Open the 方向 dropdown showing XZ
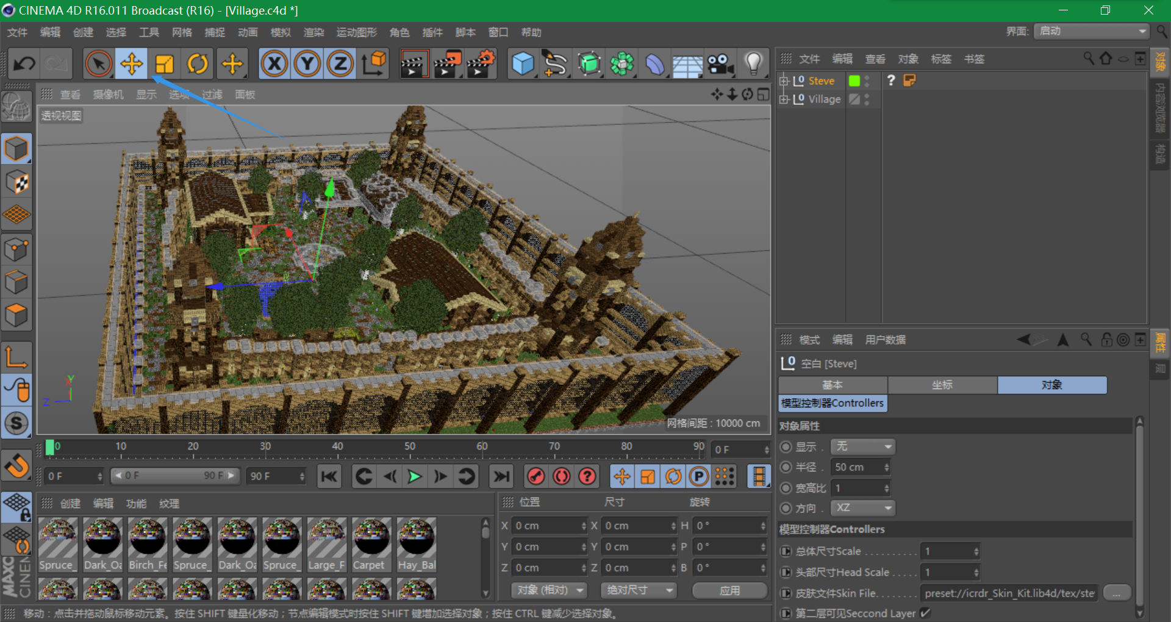This screenshot has width=1171, height=622. [862, 508]
